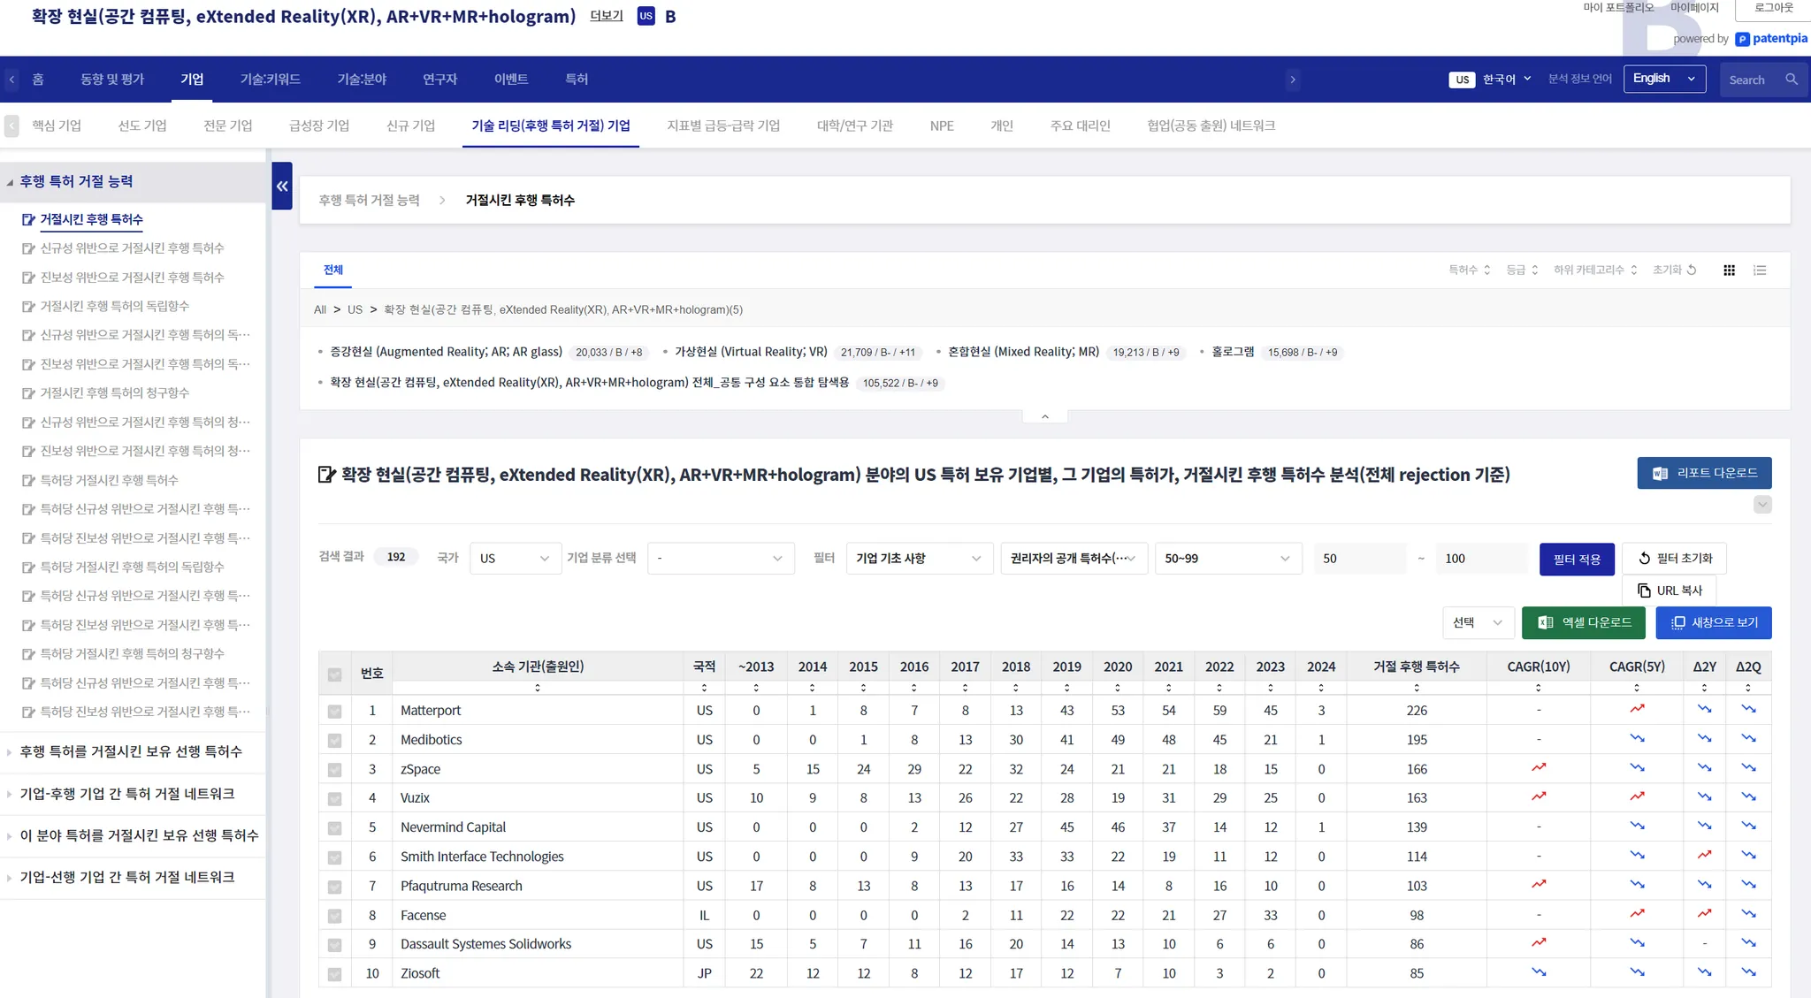Viewport: 1811px width, 998px height.
Task: Sort by 거절 후행 특허수 column arrows
Action: [x=1416, y=688]
